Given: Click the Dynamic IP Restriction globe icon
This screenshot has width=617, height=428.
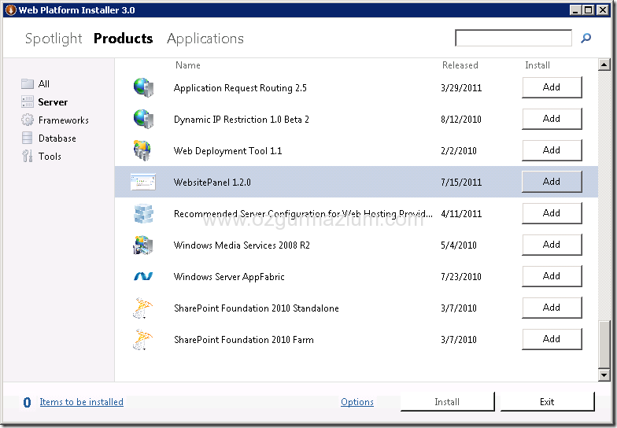Looking at the screenshot, I should point(143,119).
